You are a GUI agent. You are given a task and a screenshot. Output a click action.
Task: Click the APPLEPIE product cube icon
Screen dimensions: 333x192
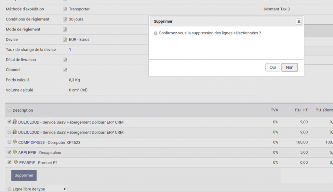[x=15, y=152]
